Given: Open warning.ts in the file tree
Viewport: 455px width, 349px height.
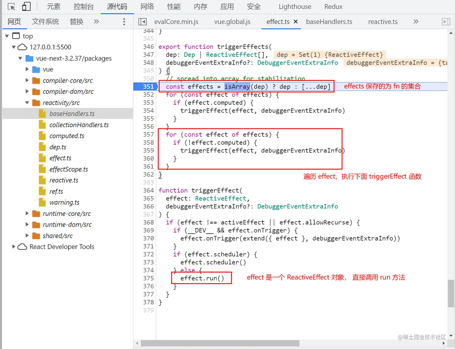Looking at the screenshot, I should 64,202.
